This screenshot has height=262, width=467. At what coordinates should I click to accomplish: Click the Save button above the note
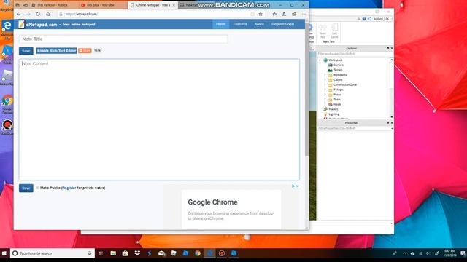26,51
